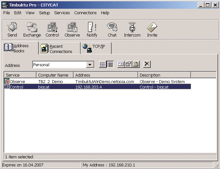Open the View menu
This screenshot has width=220, height=169.
click(30, 13)
